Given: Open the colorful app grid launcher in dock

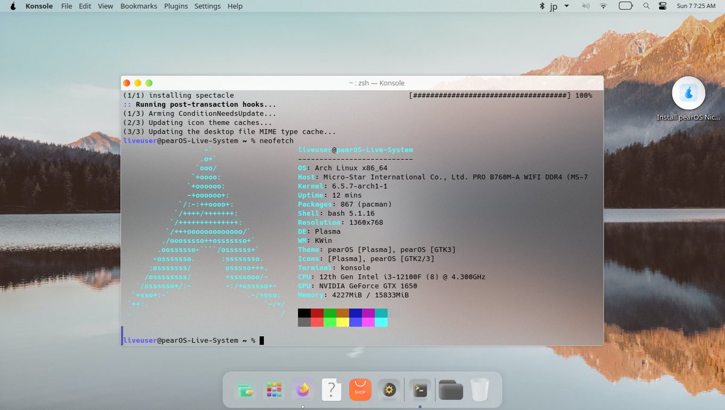Looking at the screenshot, I should (x=274, y=390).
